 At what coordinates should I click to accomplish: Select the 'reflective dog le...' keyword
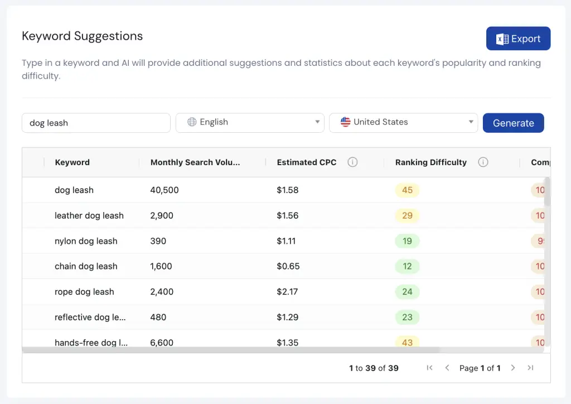click(x=90, y=318)
